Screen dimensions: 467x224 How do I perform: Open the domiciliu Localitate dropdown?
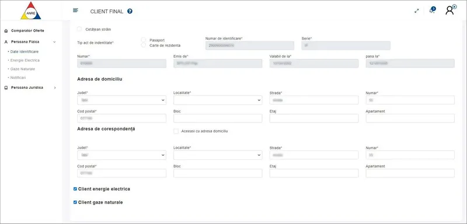(x=218, y=100)
